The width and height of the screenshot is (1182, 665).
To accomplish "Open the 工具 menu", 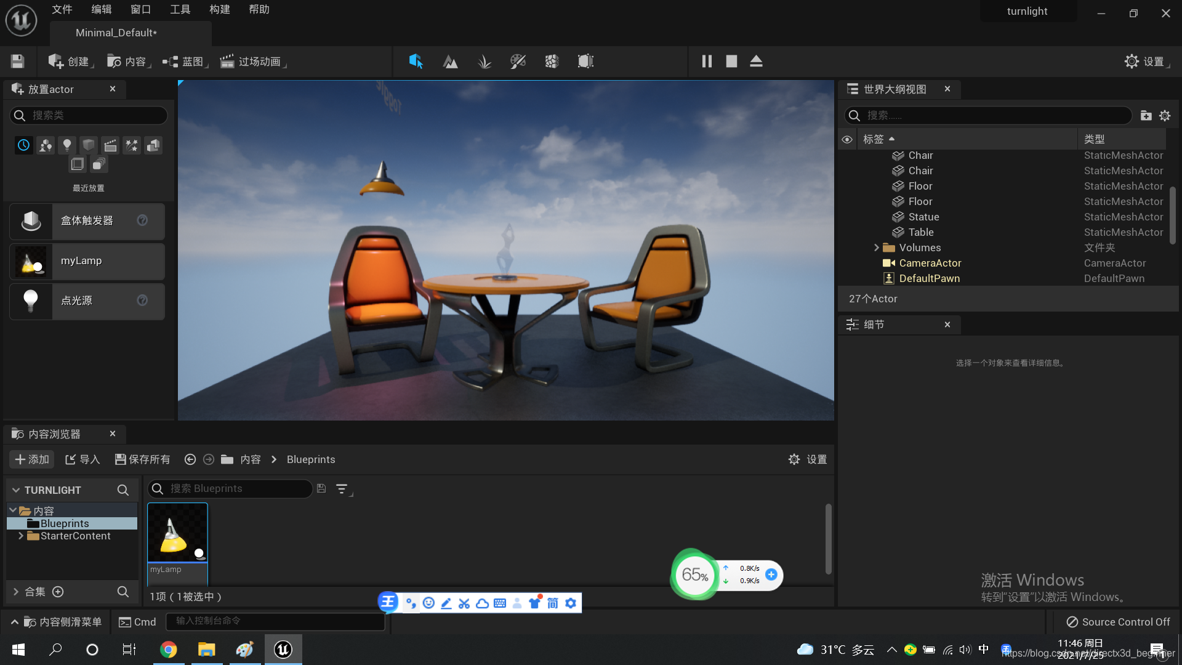I will 180,9.
